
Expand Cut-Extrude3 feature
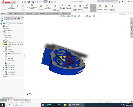pyautogui.click(x=4, y=72)
